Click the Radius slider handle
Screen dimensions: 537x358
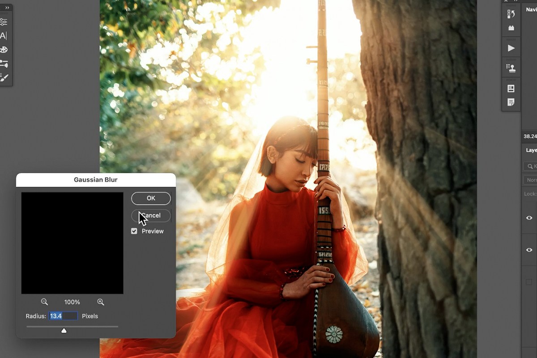64,331
